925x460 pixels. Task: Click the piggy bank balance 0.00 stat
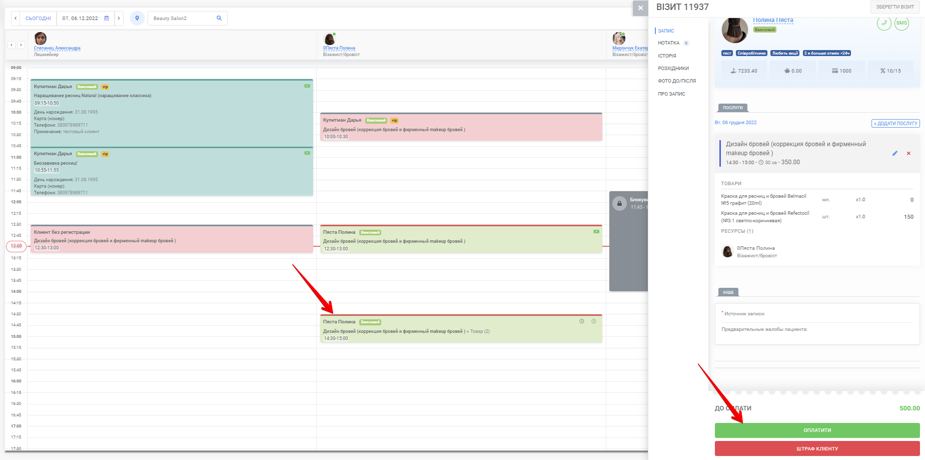(792, 71)
